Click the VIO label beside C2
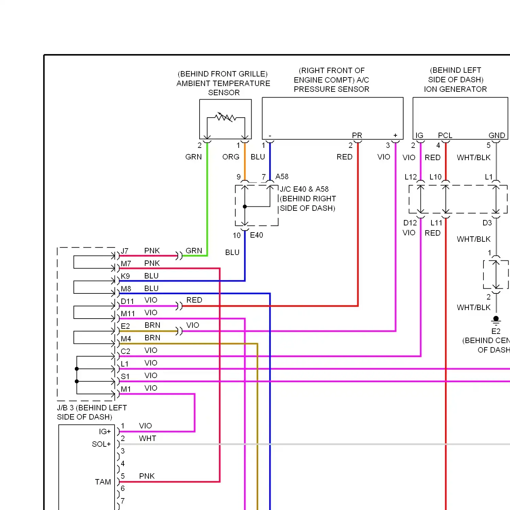The image size is (510, 510). [151, 350]
